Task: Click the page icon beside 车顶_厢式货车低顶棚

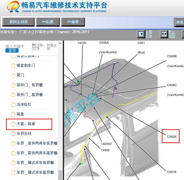Action: coord(13,163)
